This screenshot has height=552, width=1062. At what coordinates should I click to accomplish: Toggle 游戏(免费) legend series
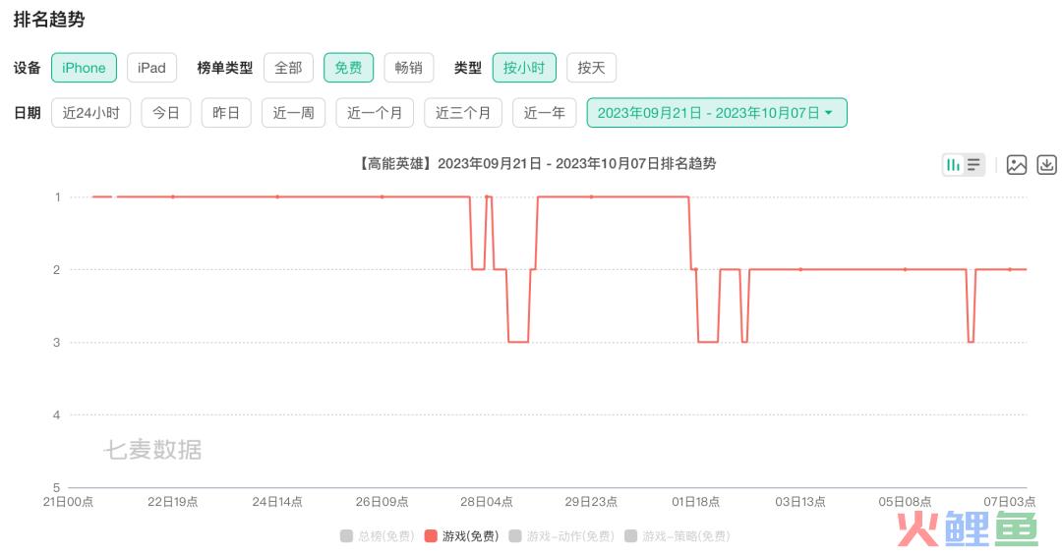[462, 536]
